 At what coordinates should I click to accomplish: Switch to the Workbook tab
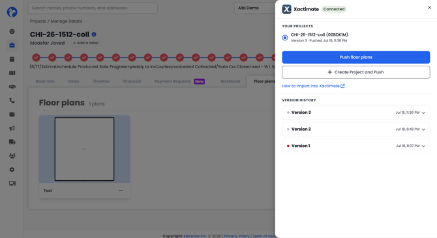[230, 81]
